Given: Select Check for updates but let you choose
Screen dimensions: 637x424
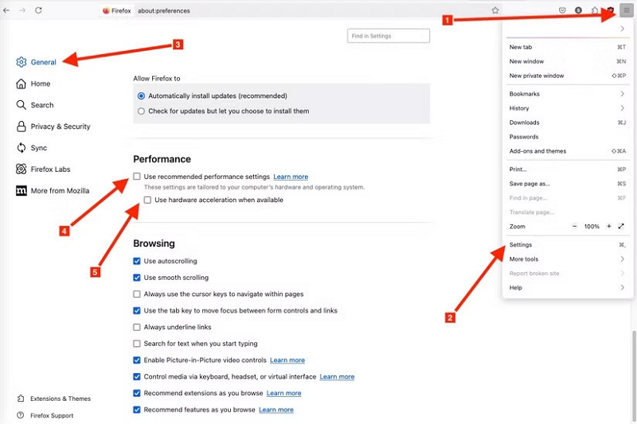Looking at the screenshot, I should tap(141, 111).
